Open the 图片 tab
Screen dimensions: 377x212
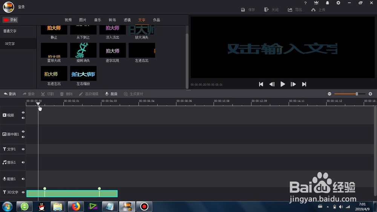click(83, 20)
